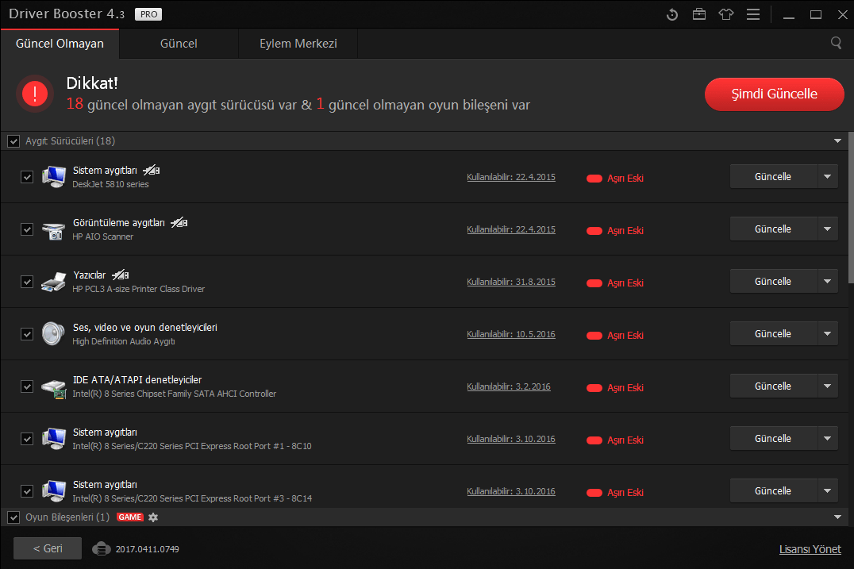Open the toolbox briefcase icon

(699, 14)
